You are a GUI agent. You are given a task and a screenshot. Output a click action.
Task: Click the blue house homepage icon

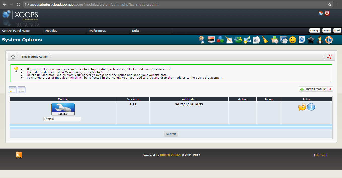point(321,13)
